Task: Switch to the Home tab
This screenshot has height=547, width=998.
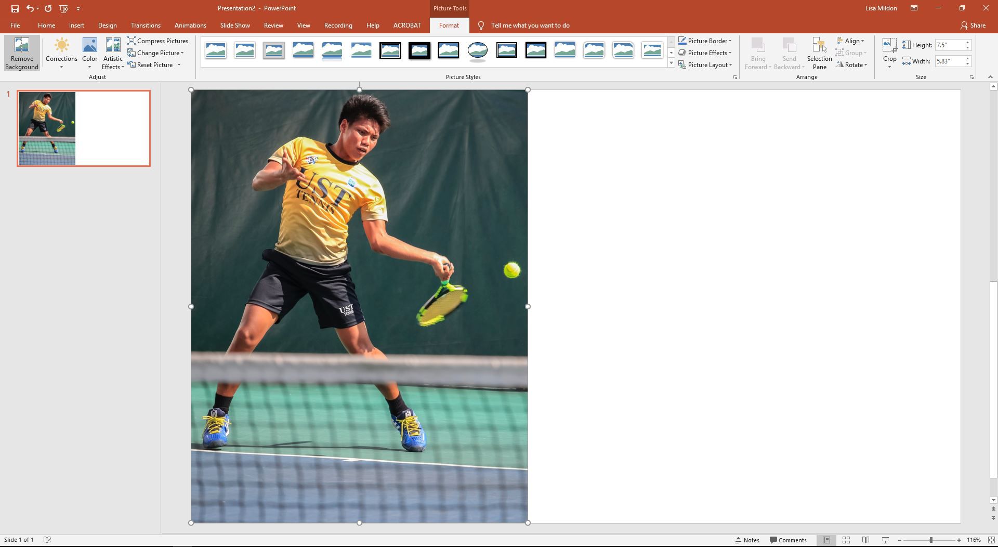Action: pos(46,25)
